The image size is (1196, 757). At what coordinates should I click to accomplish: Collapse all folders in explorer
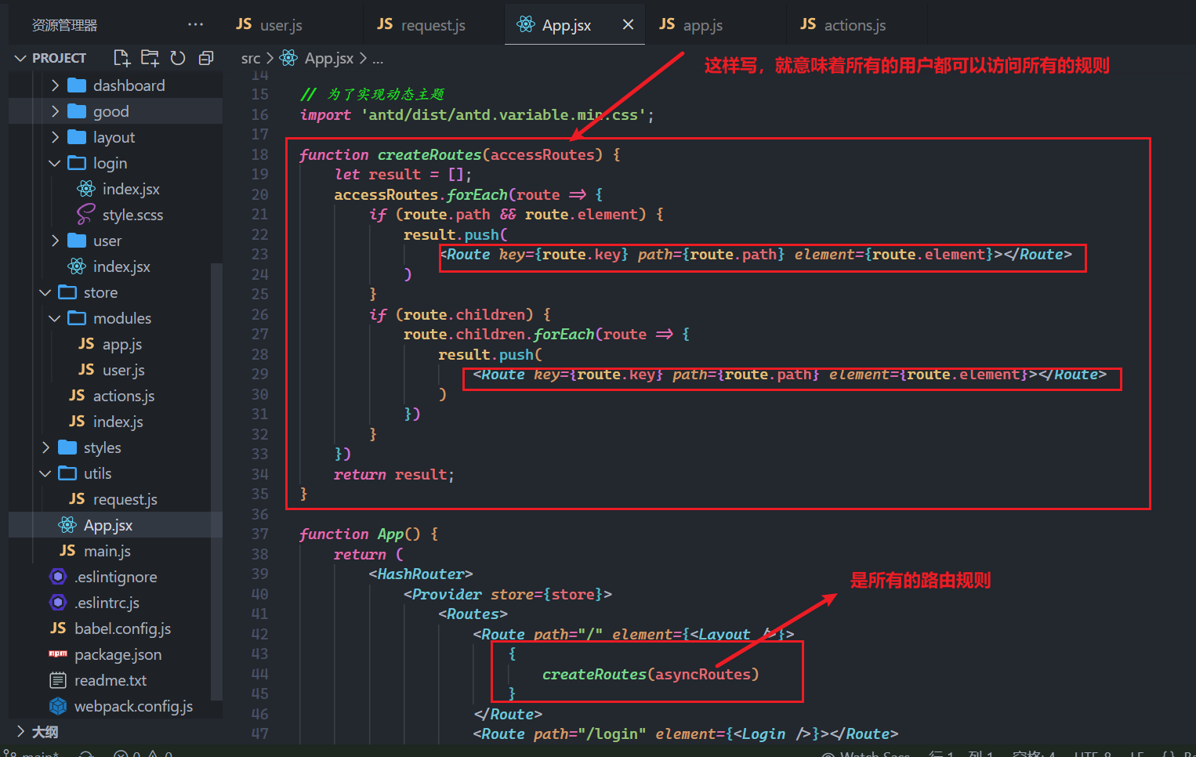coord(206,58)
